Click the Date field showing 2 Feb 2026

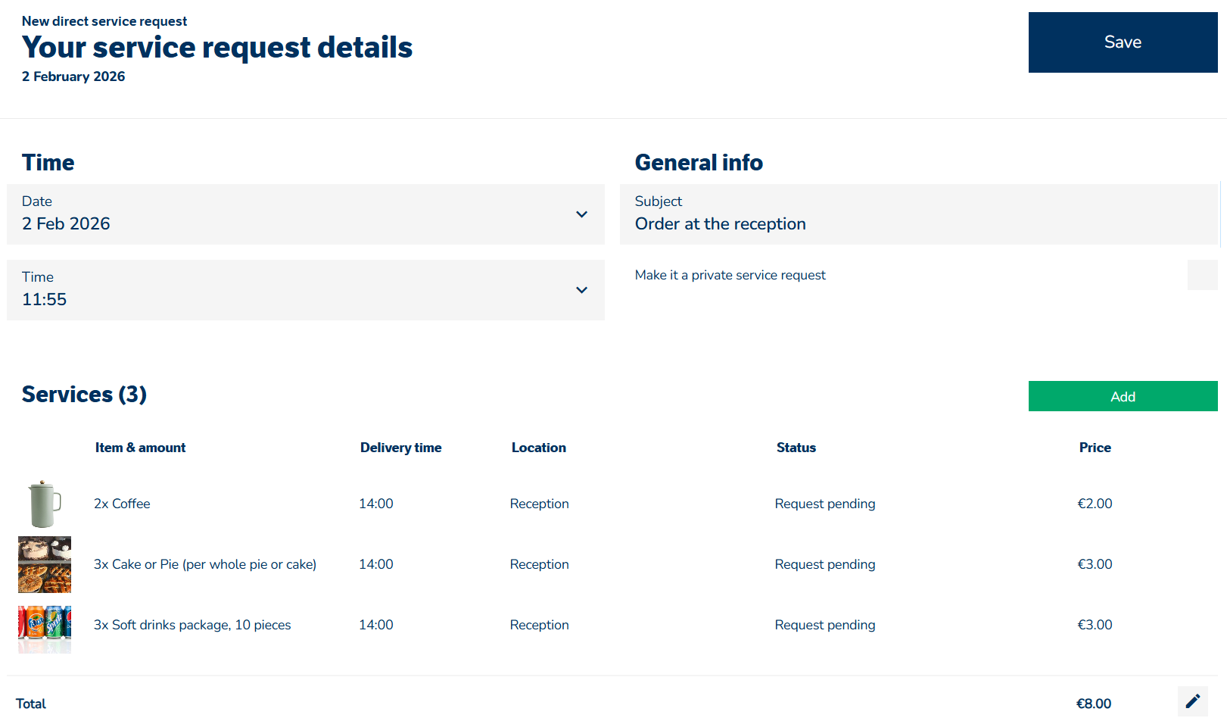point(288,215)
